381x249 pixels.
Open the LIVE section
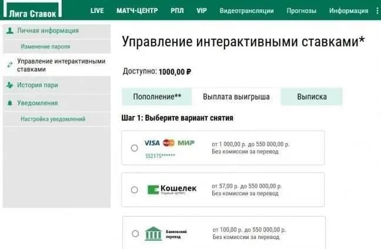point(97,11)
